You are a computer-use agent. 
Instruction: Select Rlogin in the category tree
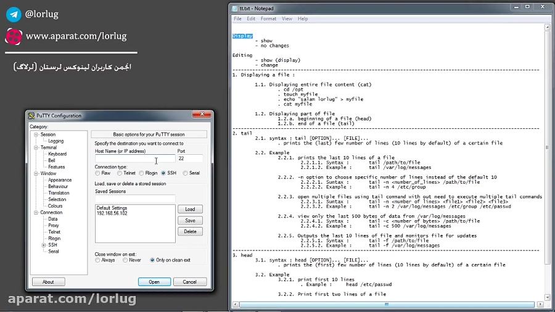click(54, 239)
